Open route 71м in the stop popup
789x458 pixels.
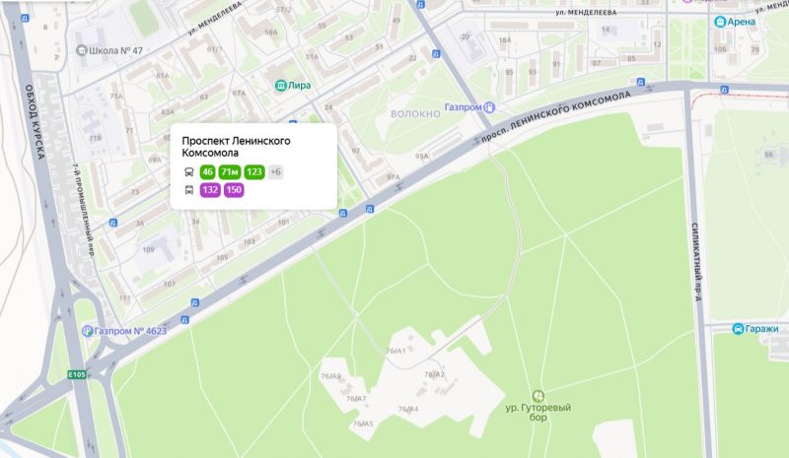click(230, 172)
